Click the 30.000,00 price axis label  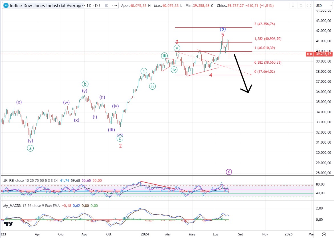(x=323, y=153)
